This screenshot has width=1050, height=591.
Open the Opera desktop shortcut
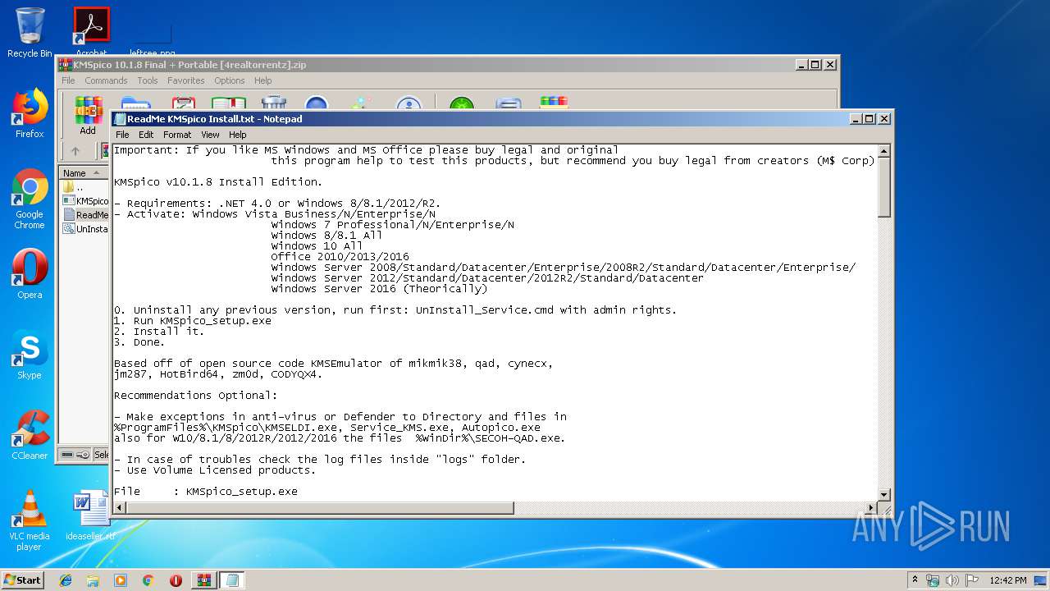point(30,274)
